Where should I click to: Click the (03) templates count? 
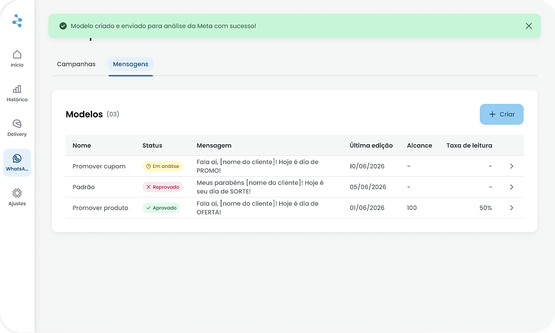point(113,114)
